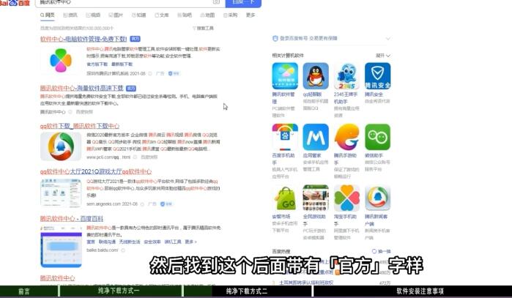Click the blue 保障 shield badge under first result
The width and height of the screenshot is (512, 298).
point(174,73)
